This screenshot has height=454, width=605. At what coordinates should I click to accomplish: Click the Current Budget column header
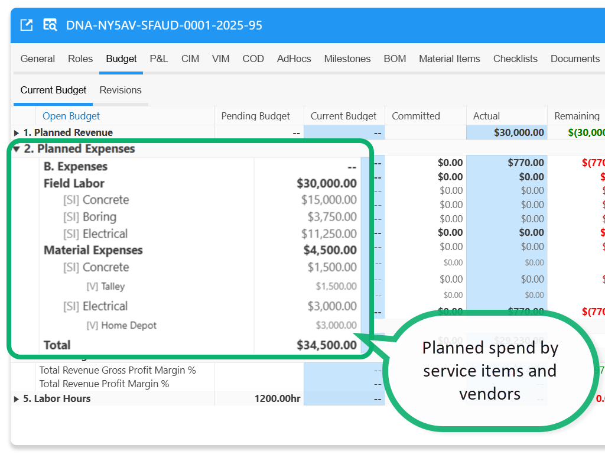click(x=343, y=116)
